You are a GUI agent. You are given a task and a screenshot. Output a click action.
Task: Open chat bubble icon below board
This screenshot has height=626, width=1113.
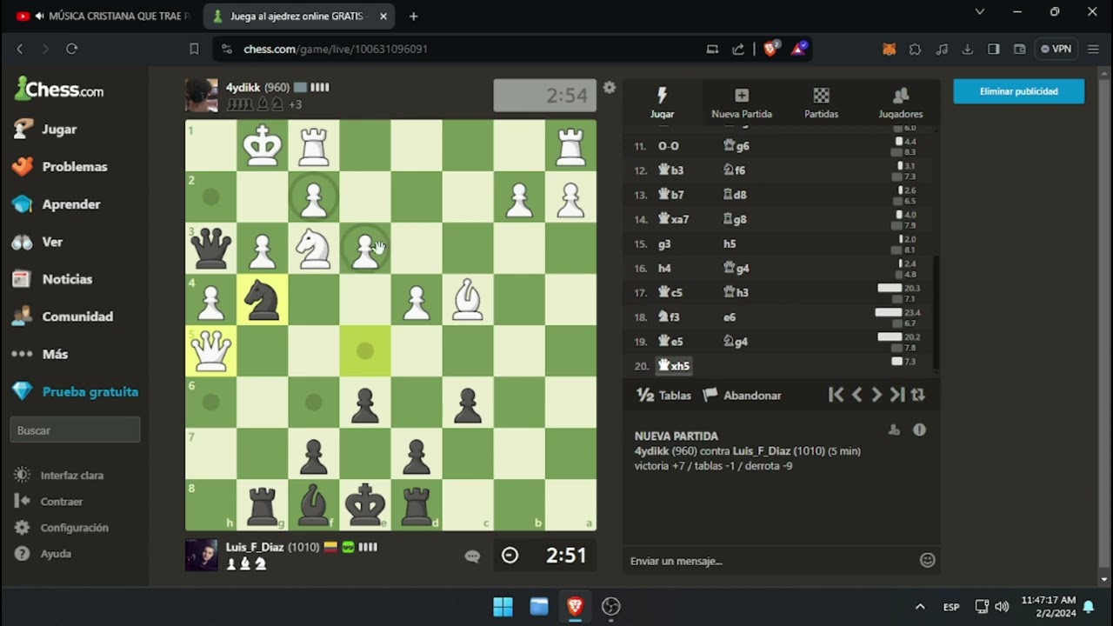[472, 556]
